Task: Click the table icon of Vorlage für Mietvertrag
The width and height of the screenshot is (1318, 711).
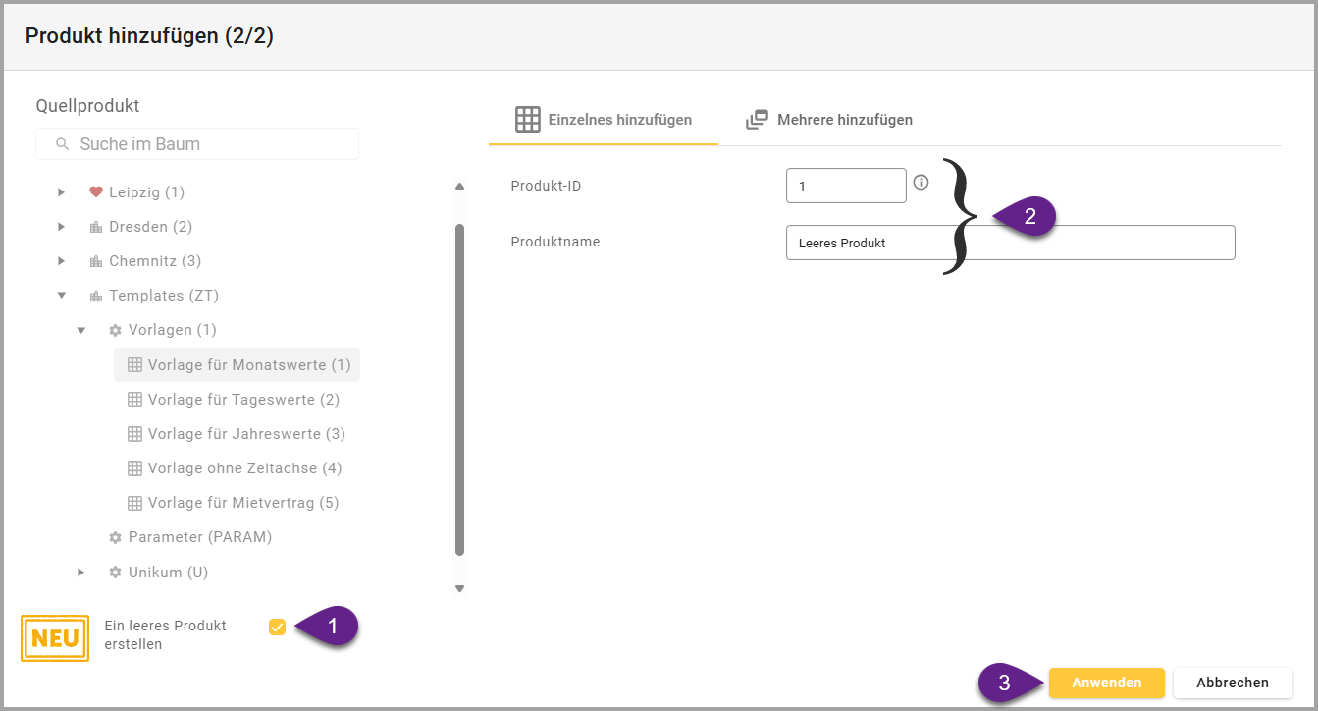Action: [135, 503]
